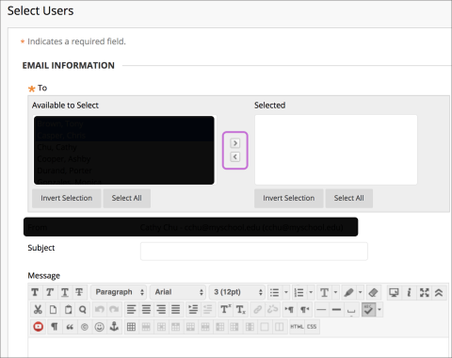Image resolution: width=452 pixels, height=358 pixels.
Task: Move users right to Selected list
Action: [235, 143]
